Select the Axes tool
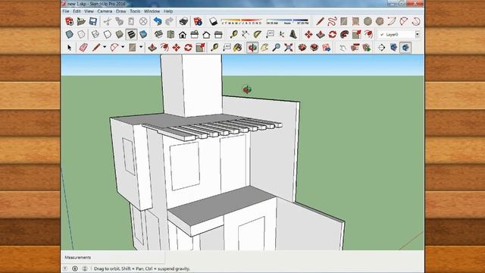The image size is (485, 273). pyautogui.click(x=281, y=34)
